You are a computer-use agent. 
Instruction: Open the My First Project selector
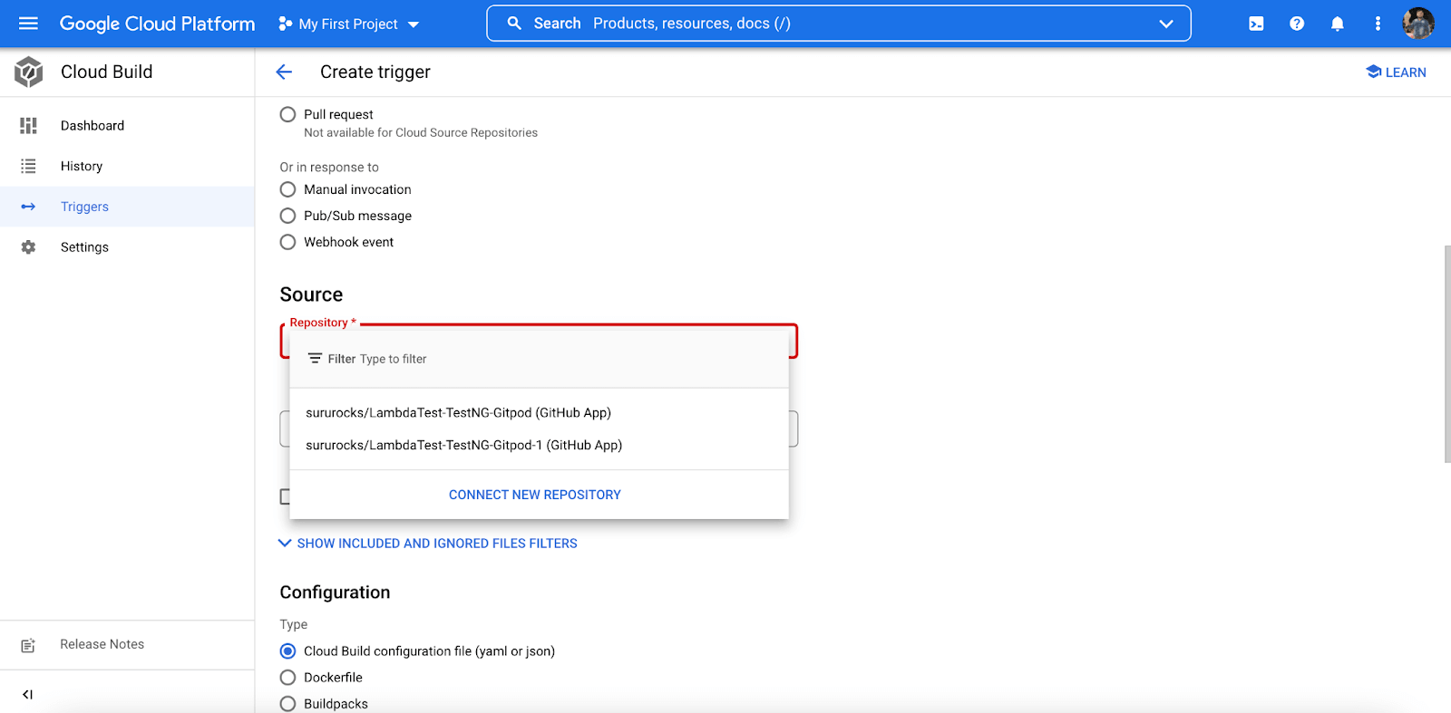pos(349,24)
